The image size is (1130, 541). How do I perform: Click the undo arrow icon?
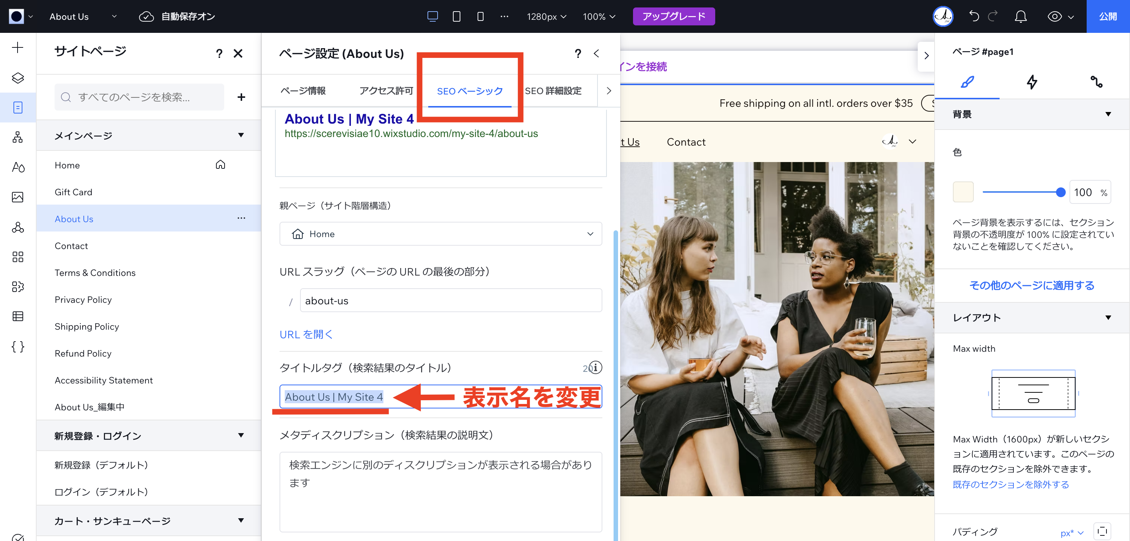pos(974,17)
